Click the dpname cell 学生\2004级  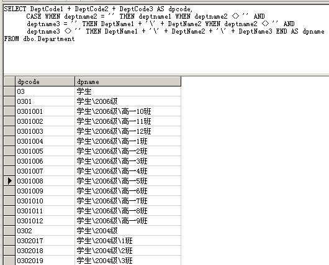pyautogui.click(x=128, y=231)
